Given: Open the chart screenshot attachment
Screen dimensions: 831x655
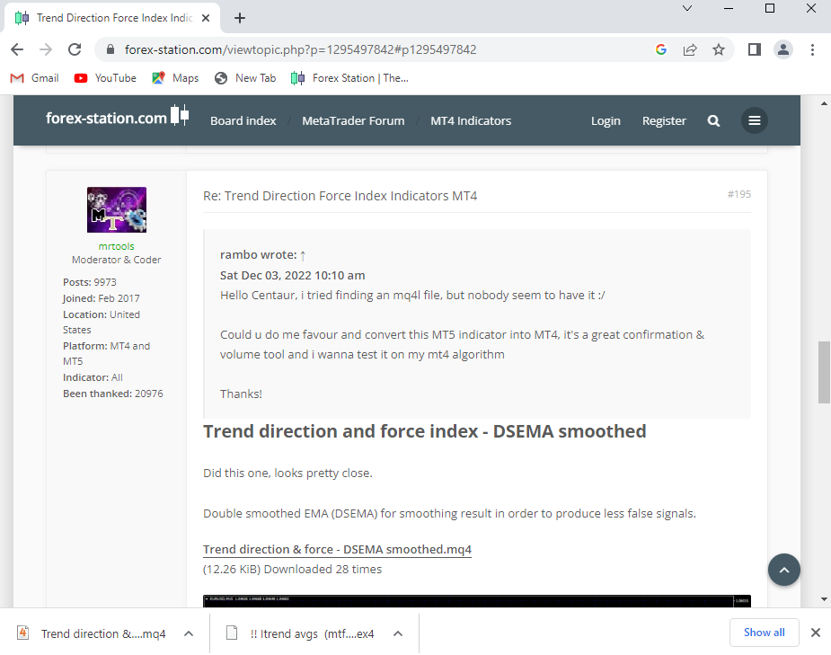Looking at the screenshot, I should [476, 601].
